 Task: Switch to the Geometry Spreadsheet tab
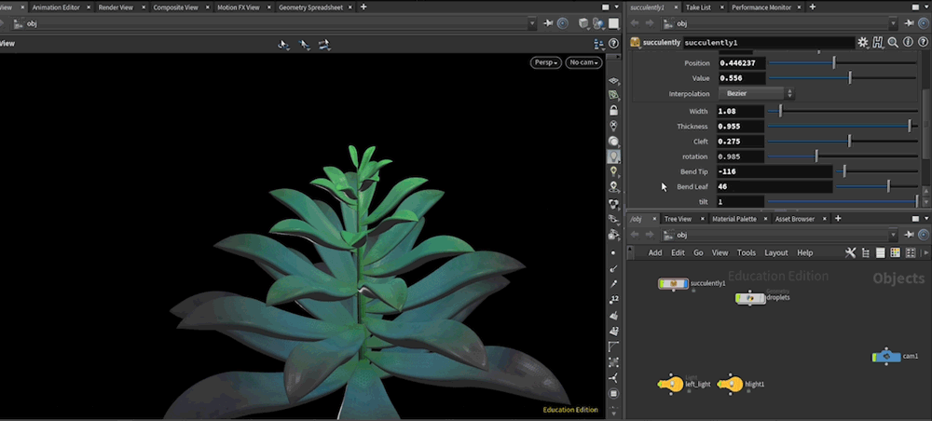[x=310, y=7]
